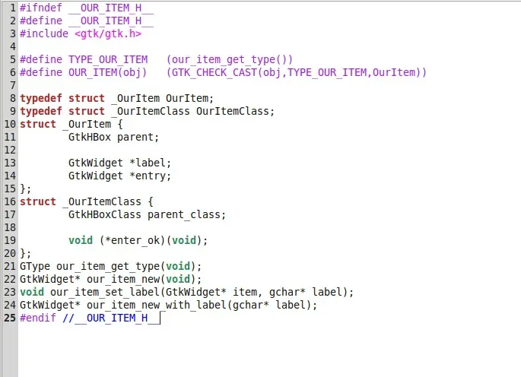Click '_OurItemClass' struct name on line 16
Viewport: 521px width, 377px height.
pyautogui.click(x=102, y=202)
